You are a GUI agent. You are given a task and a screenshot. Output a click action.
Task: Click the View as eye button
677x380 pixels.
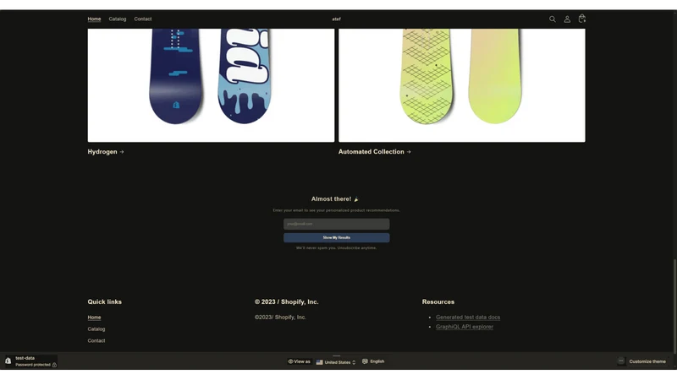(x=300, y=361)
